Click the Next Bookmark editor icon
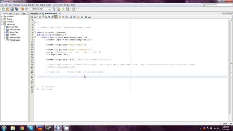This screenshot has width=233, height=131. click(x=63, y=17)
